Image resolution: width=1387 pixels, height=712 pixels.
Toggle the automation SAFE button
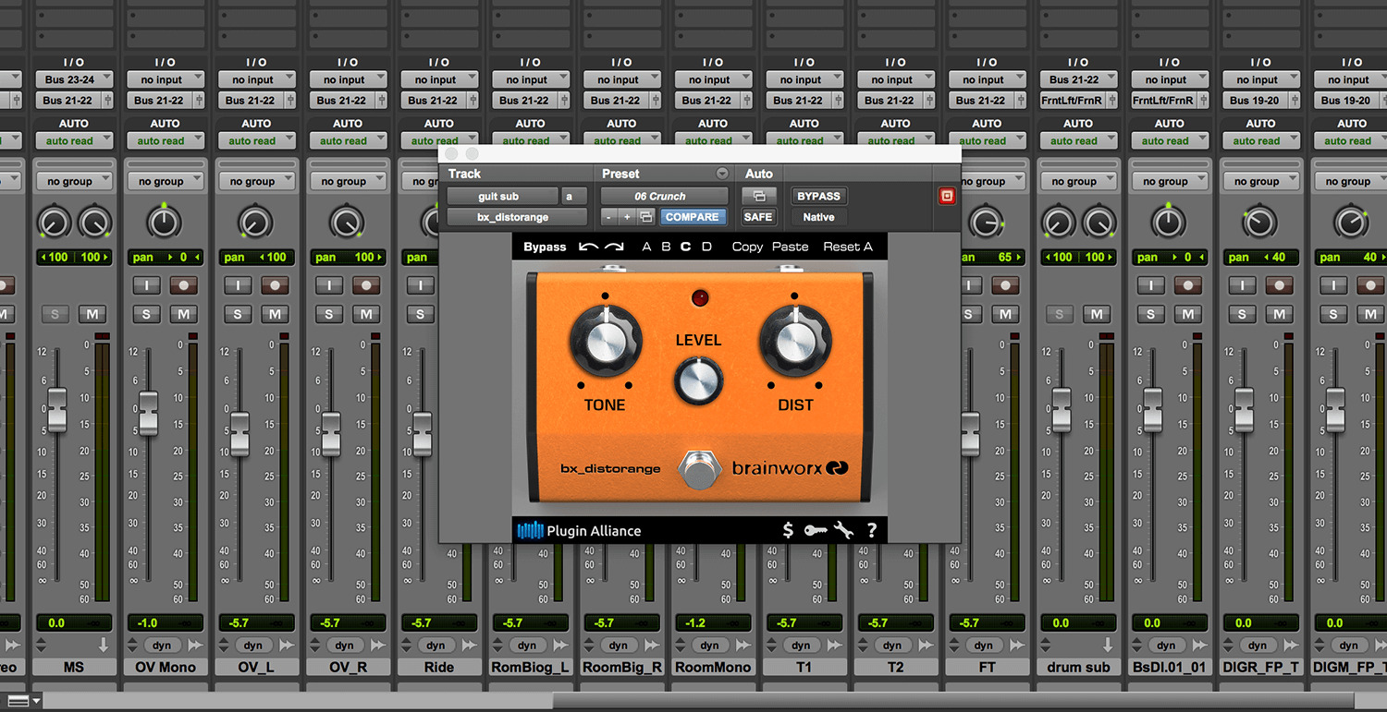tap(758, 217)
